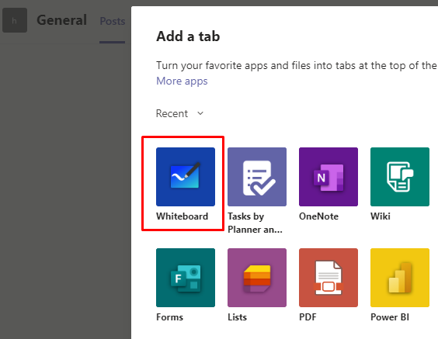Open the General channel title
Viewport: 438px width, 339px height.
coord(61,20)
